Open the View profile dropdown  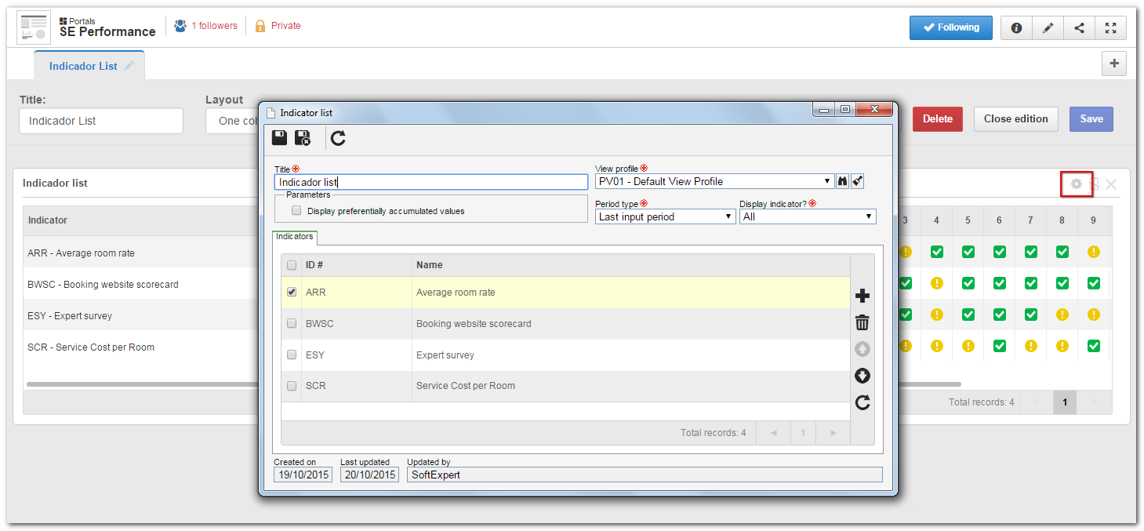point(714,181)
